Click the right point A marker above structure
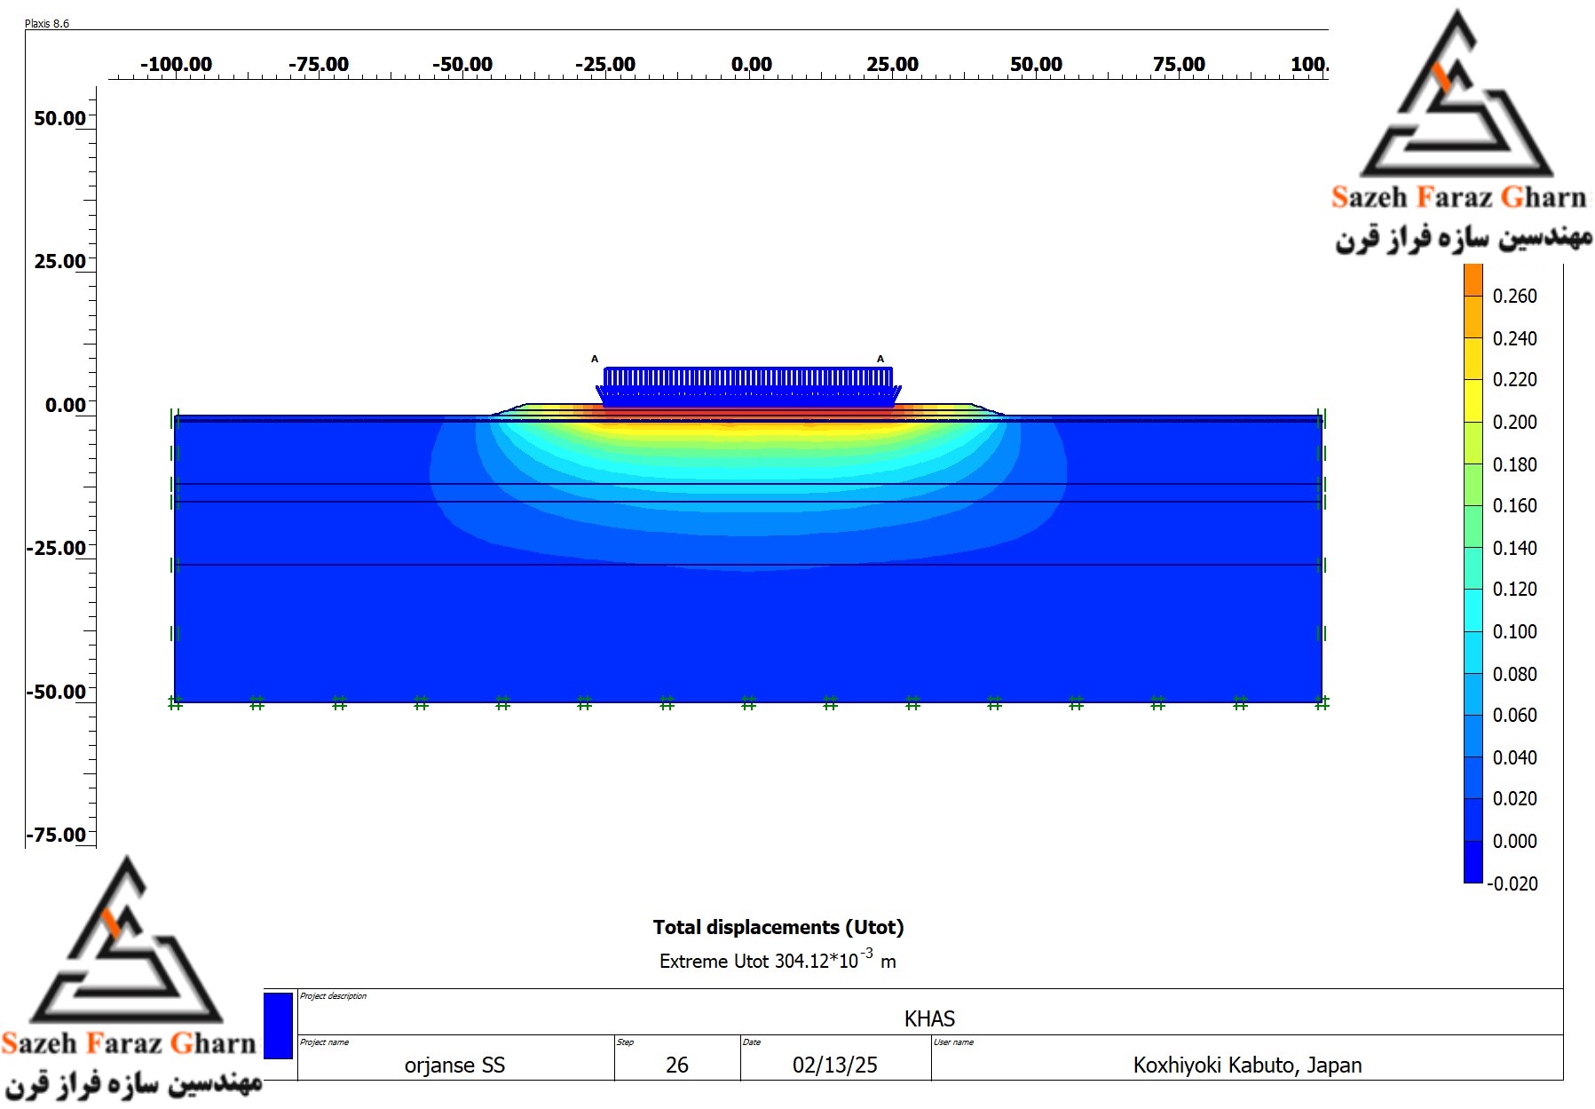 tap(880, 359)
